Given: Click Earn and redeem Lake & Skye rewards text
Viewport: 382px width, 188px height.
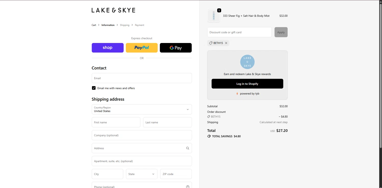Looking at the screenshot, I should 247,74.
